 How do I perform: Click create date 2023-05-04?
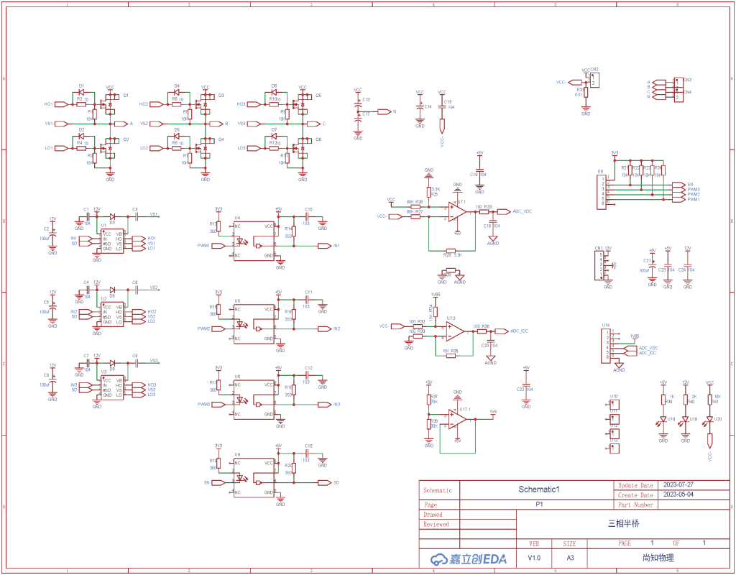click(x=678, y=494)
